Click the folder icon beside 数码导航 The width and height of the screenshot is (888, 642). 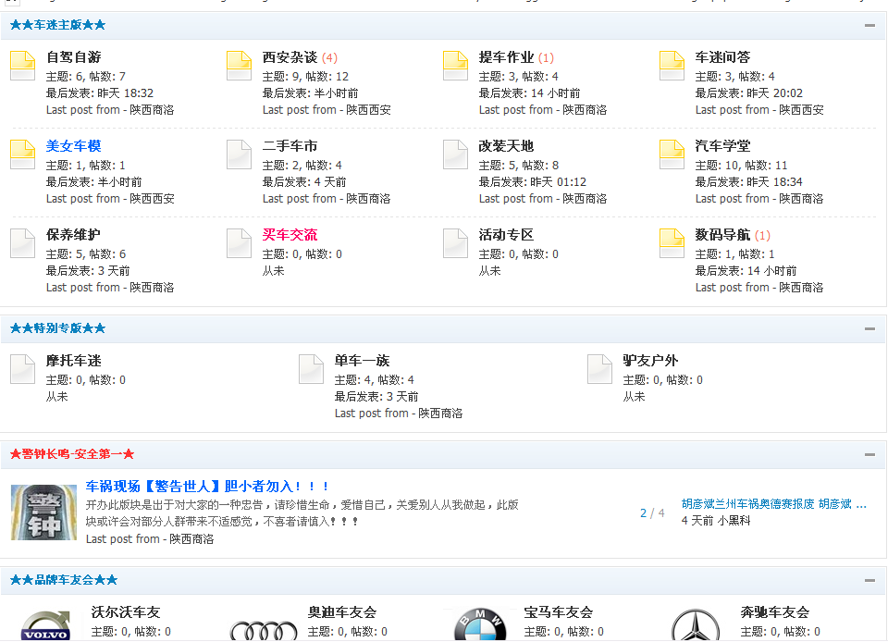click(672, 243)
